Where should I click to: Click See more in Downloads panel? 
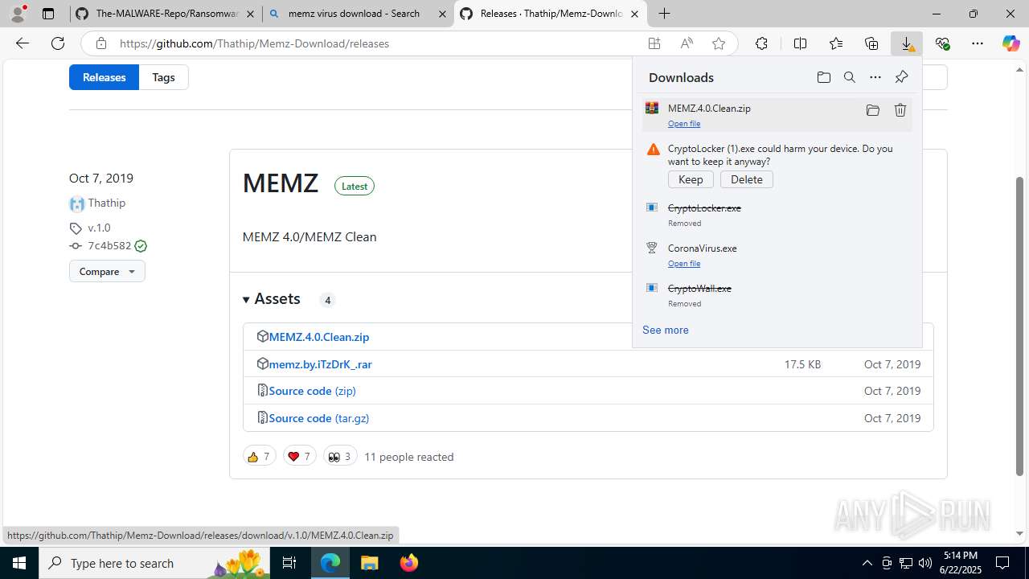[x=666, y=330]
